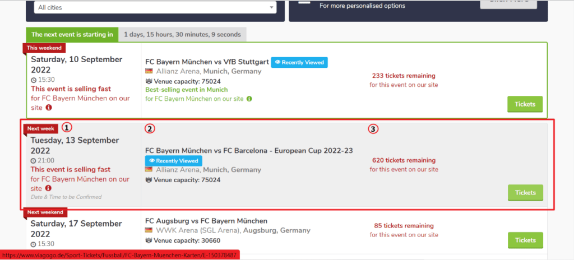Click German flag beside Allianz Arena in Stuttgart match

pyautogui.click(x=149, y=71)
